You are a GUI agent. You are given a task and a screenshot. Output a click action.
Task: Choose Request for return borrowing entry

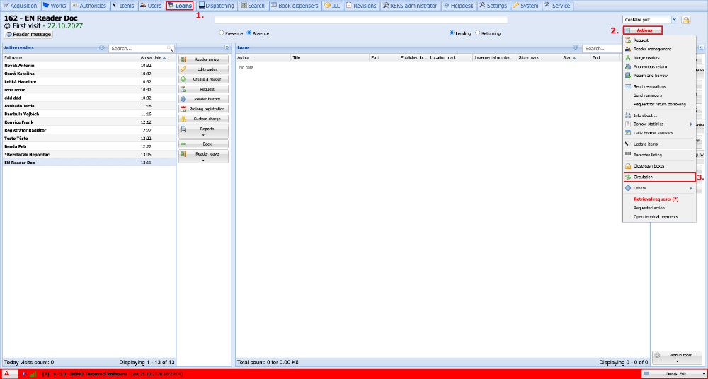[660, 104]
